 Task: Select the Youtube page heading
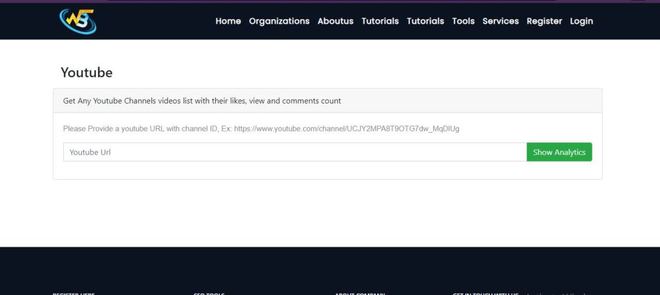tap(87, 72)
